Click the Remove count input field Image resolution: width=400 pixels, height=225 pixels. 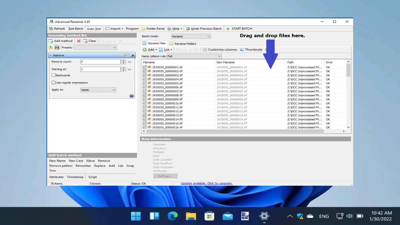click(101, 62)
